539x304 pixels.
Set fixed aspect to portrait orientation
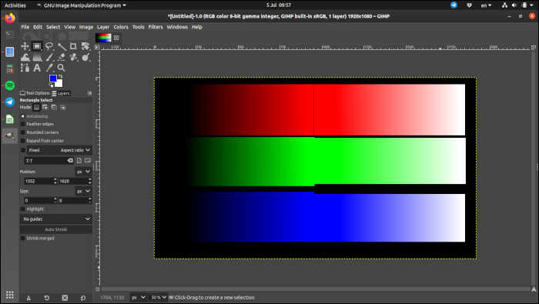(x=79, y=160)
